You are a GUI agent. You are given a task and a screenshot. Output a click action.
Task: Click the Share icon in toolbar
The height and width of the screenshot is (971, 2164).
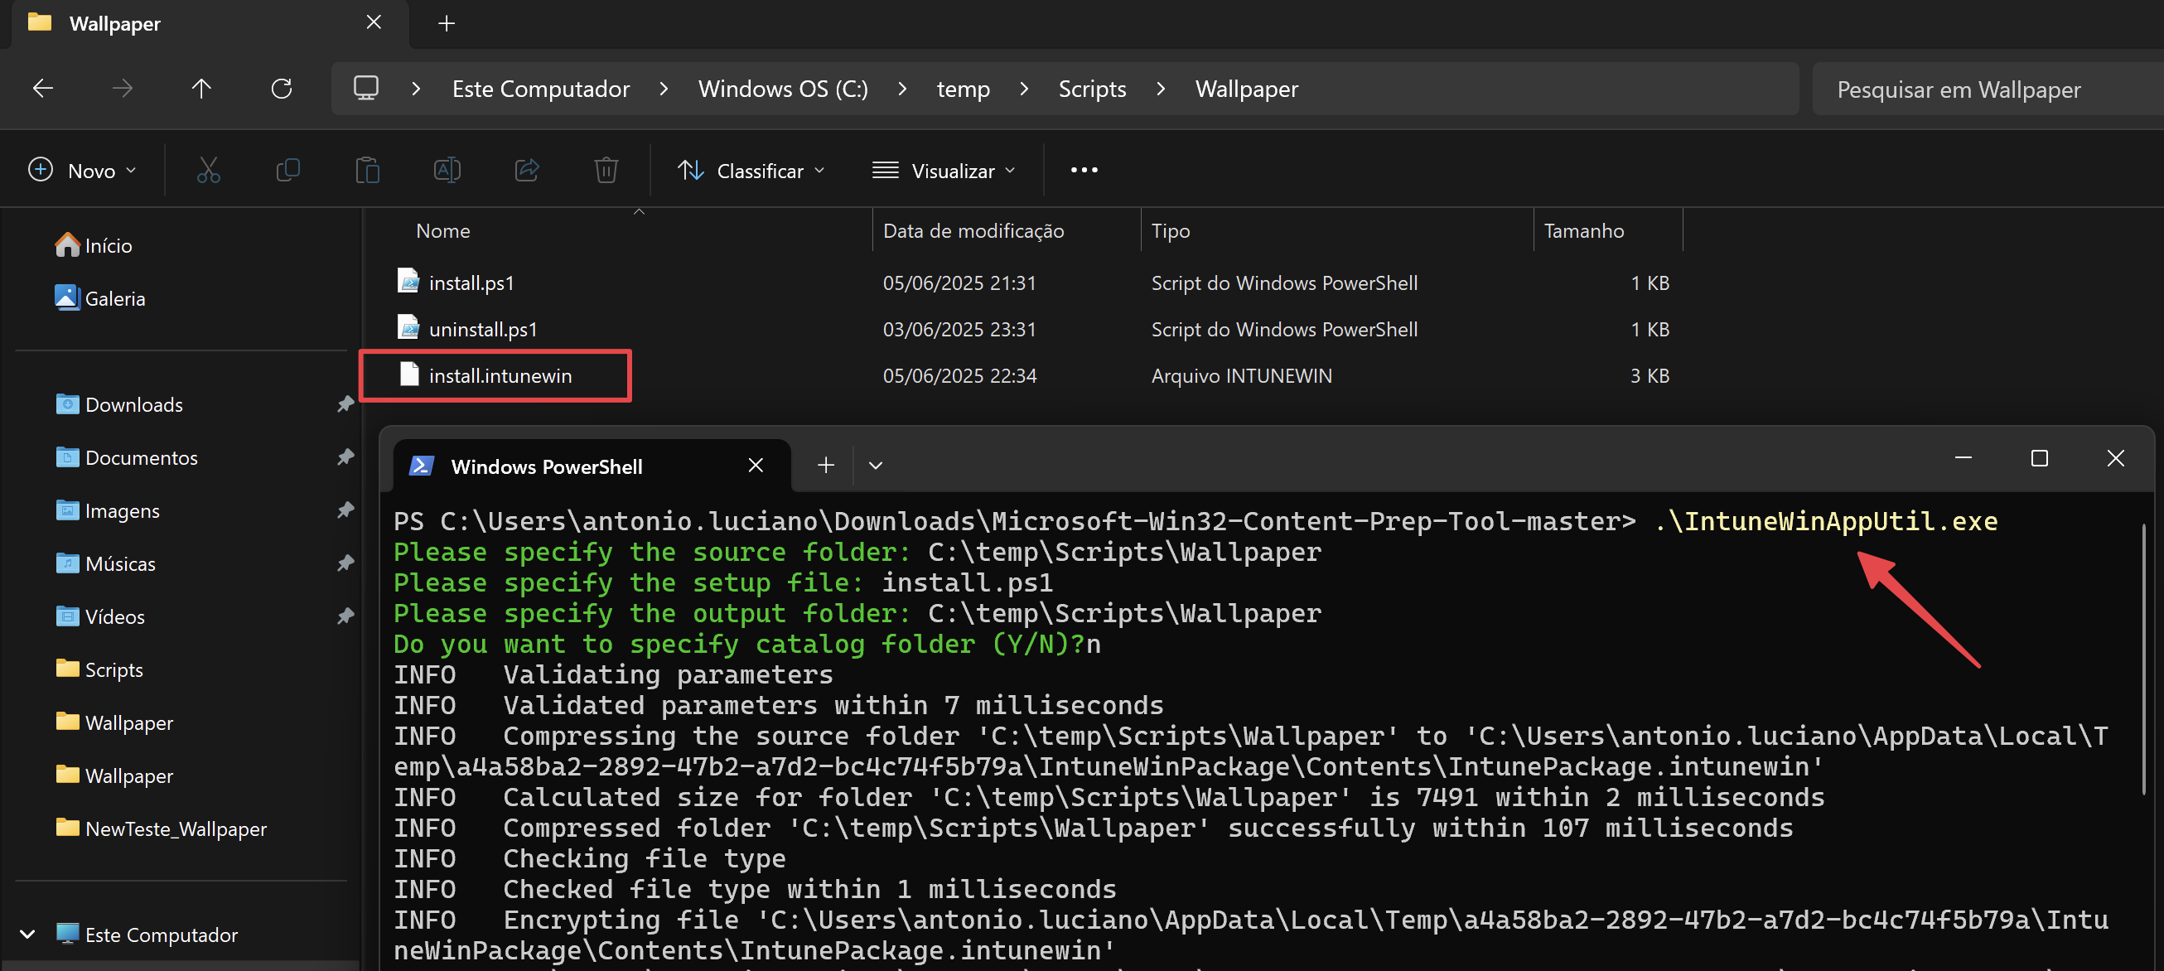[x=527, y=171]
